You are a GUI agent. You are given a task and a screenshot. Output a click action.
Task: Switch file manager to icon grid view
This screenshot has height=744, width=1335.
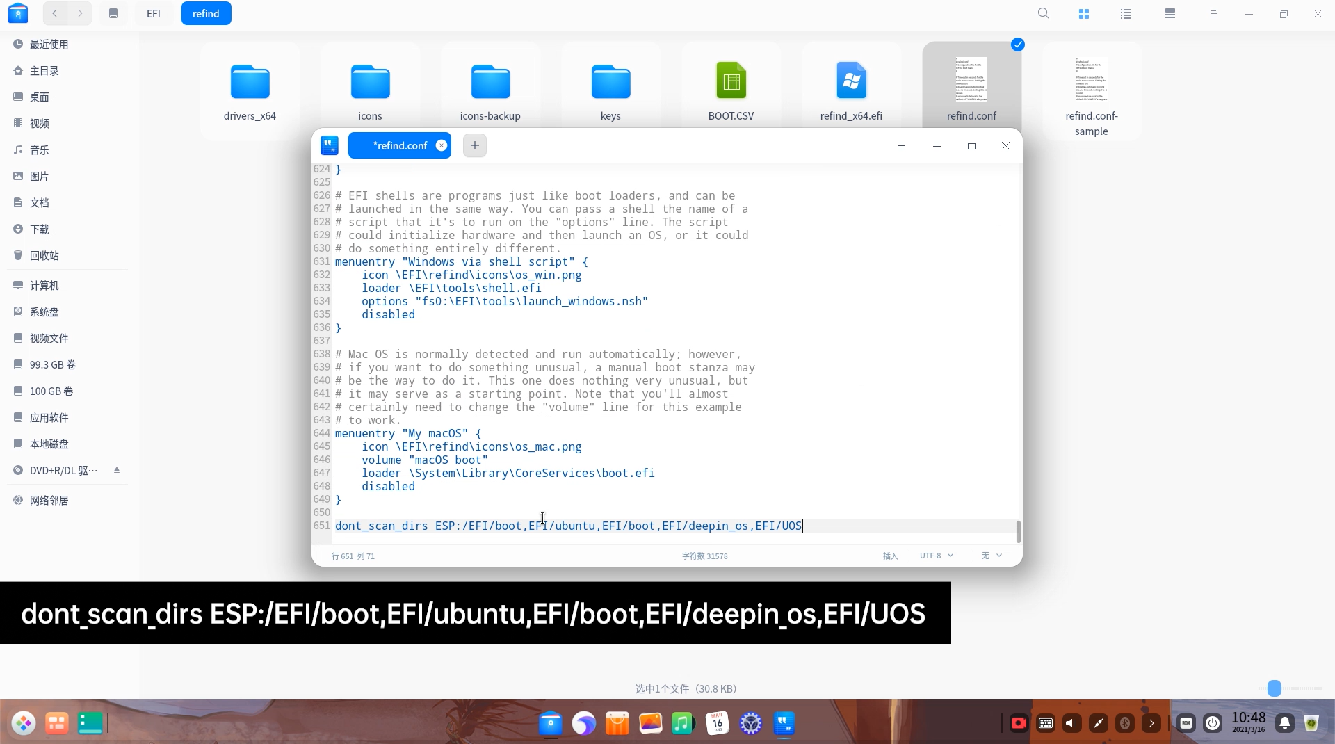pyautogui.click(x=1084, y=13)
